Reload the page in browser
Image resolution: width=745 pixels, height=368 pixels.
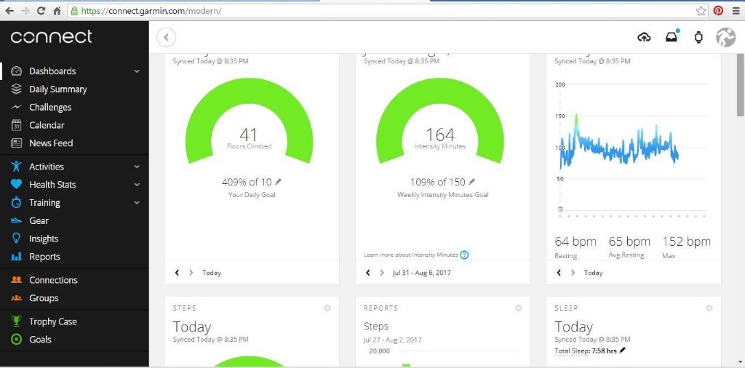click(x=41, y=10)
